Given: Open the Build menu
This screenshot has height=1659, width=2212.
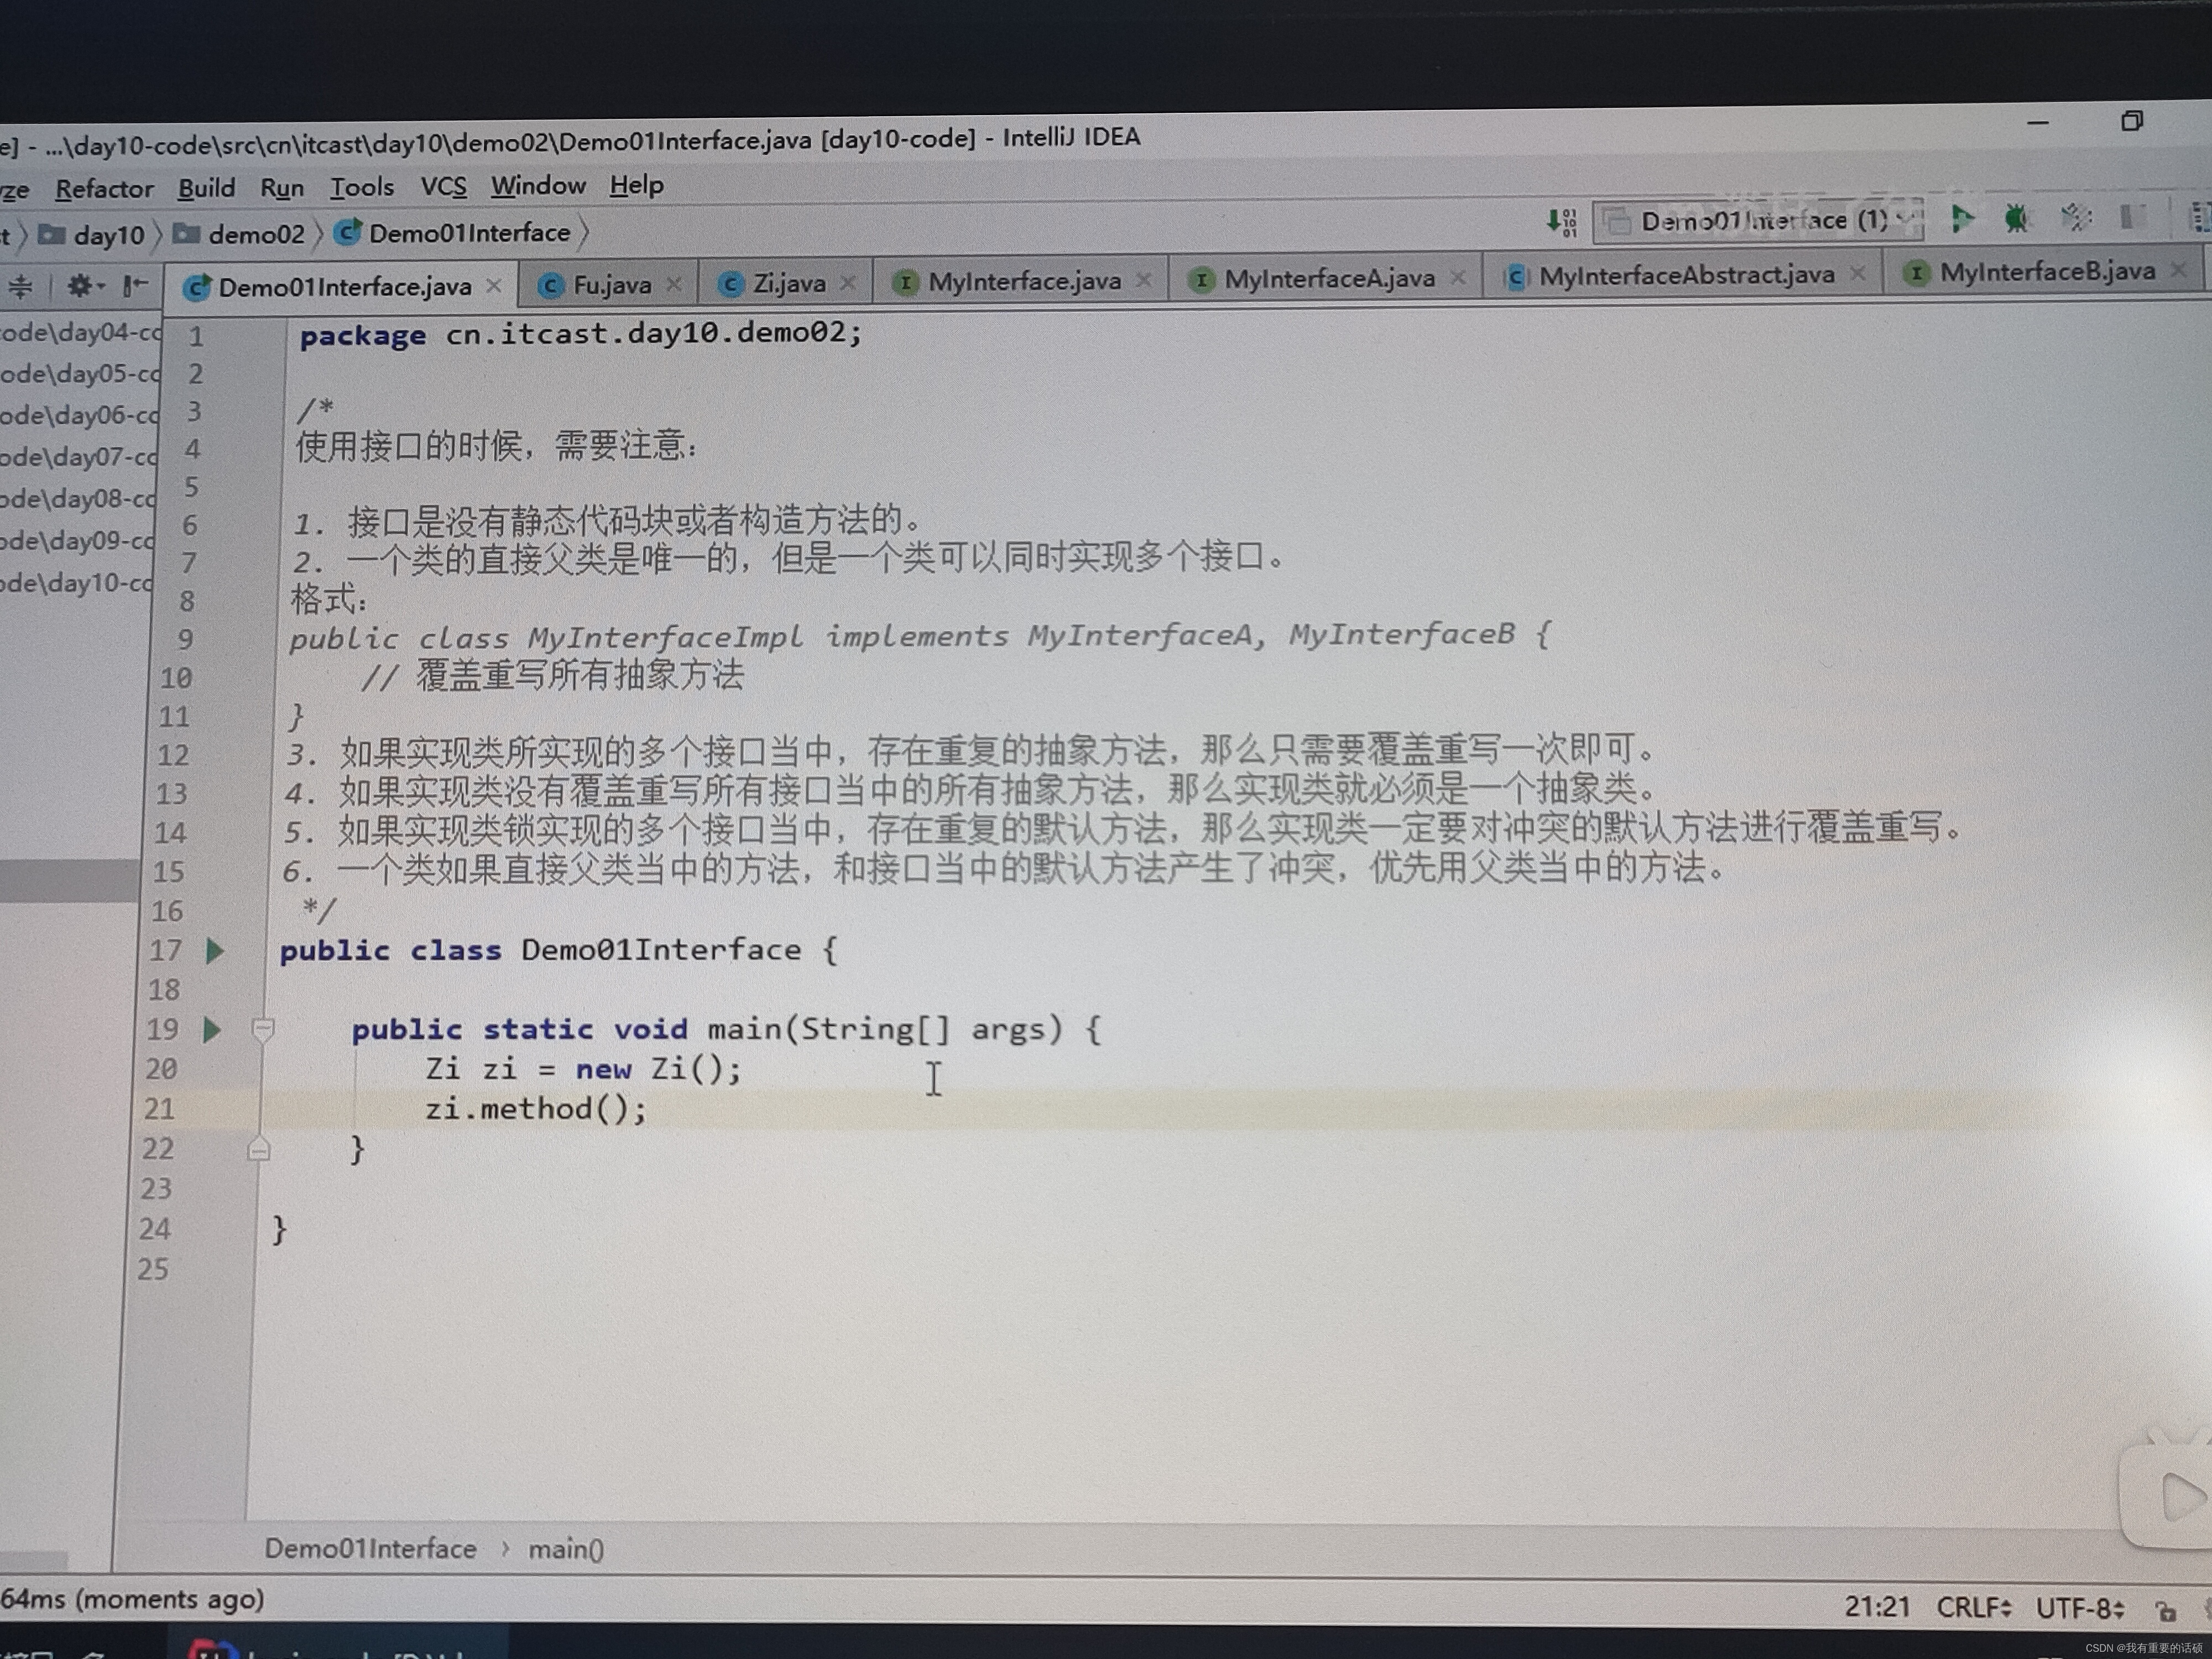Looking at the screenshot, I should (x=207, y=188).
